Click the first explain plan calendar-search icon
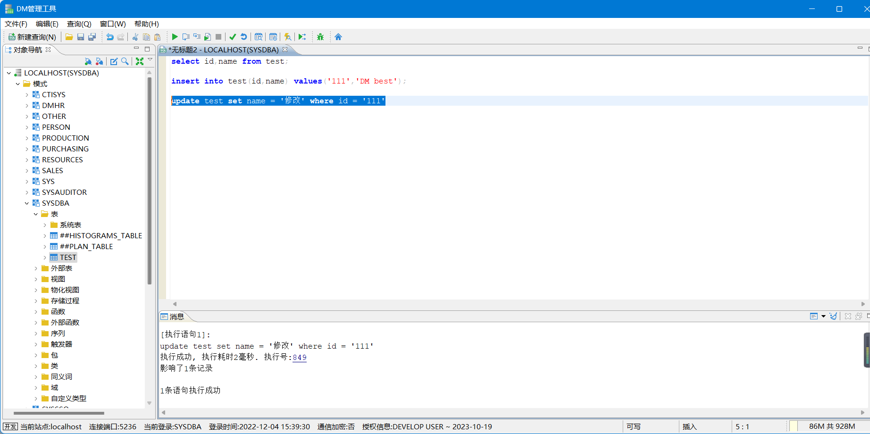This screenshot has height=434, width=870. (x=259, y=37)
